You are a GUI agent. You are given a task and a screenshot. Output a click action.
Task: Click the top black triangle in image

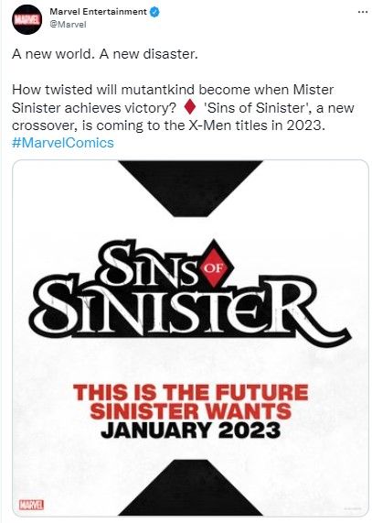(191, 189)
